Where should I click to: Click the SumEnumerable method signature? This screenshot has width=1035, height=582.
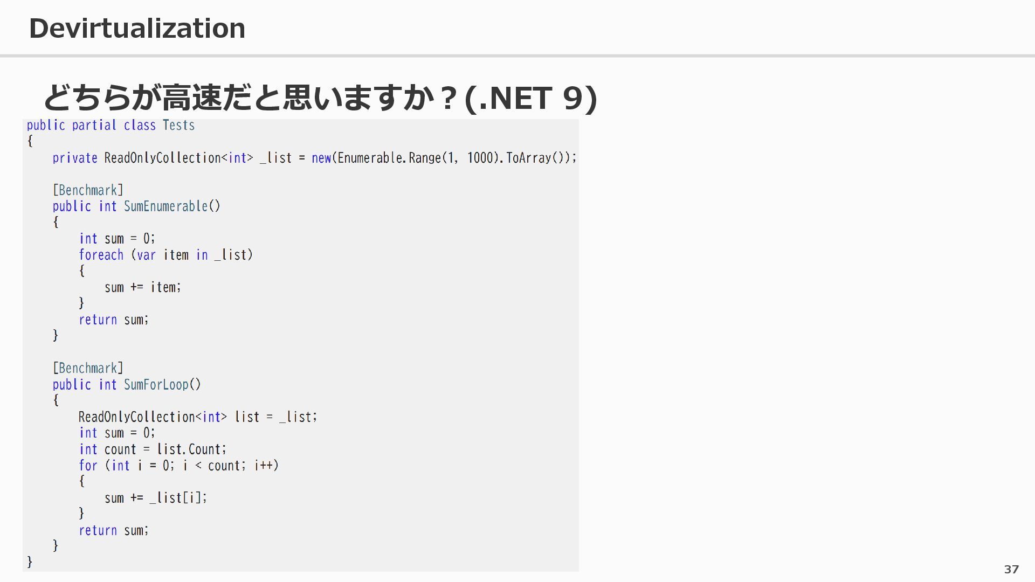(136, 206)
